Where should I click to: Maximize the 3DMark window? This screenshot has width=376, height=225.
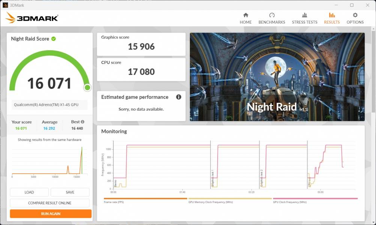point(352,5)
